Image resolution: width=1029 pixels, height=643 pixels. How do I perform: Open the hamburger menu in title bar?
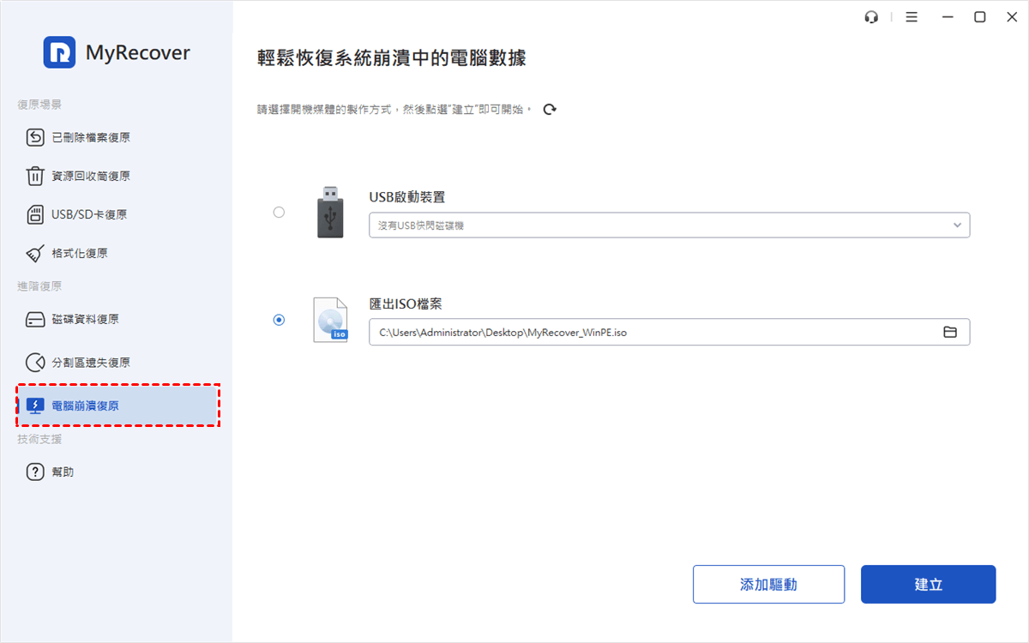coord(912,17)
